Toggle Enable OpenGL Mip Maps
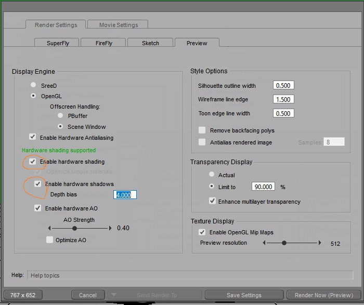 click(x=202, y=232)
